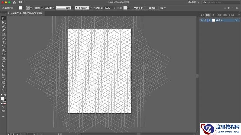Click the 首选项 button
The height and width of the screenshot is (135, 241).
(x=152, y=8)
